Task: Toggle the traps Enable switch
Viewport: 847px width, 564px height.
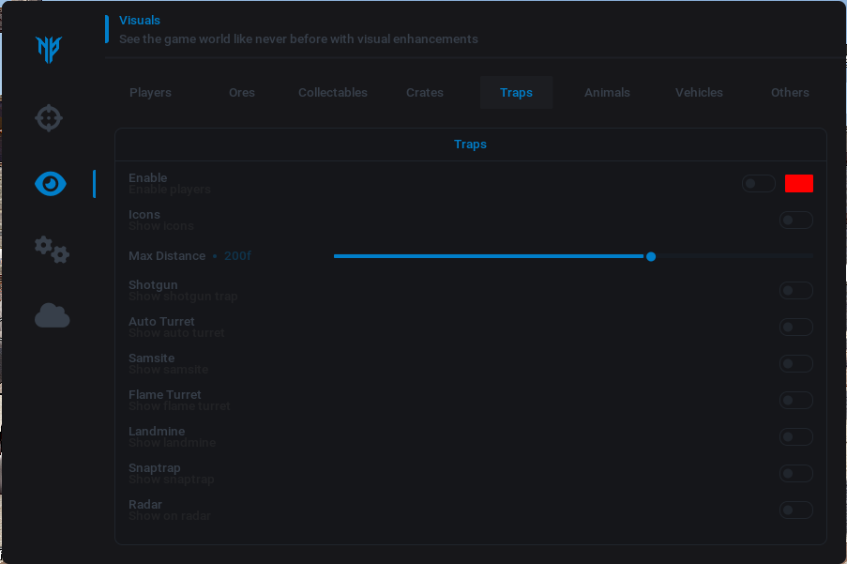Action: point(758,184)
